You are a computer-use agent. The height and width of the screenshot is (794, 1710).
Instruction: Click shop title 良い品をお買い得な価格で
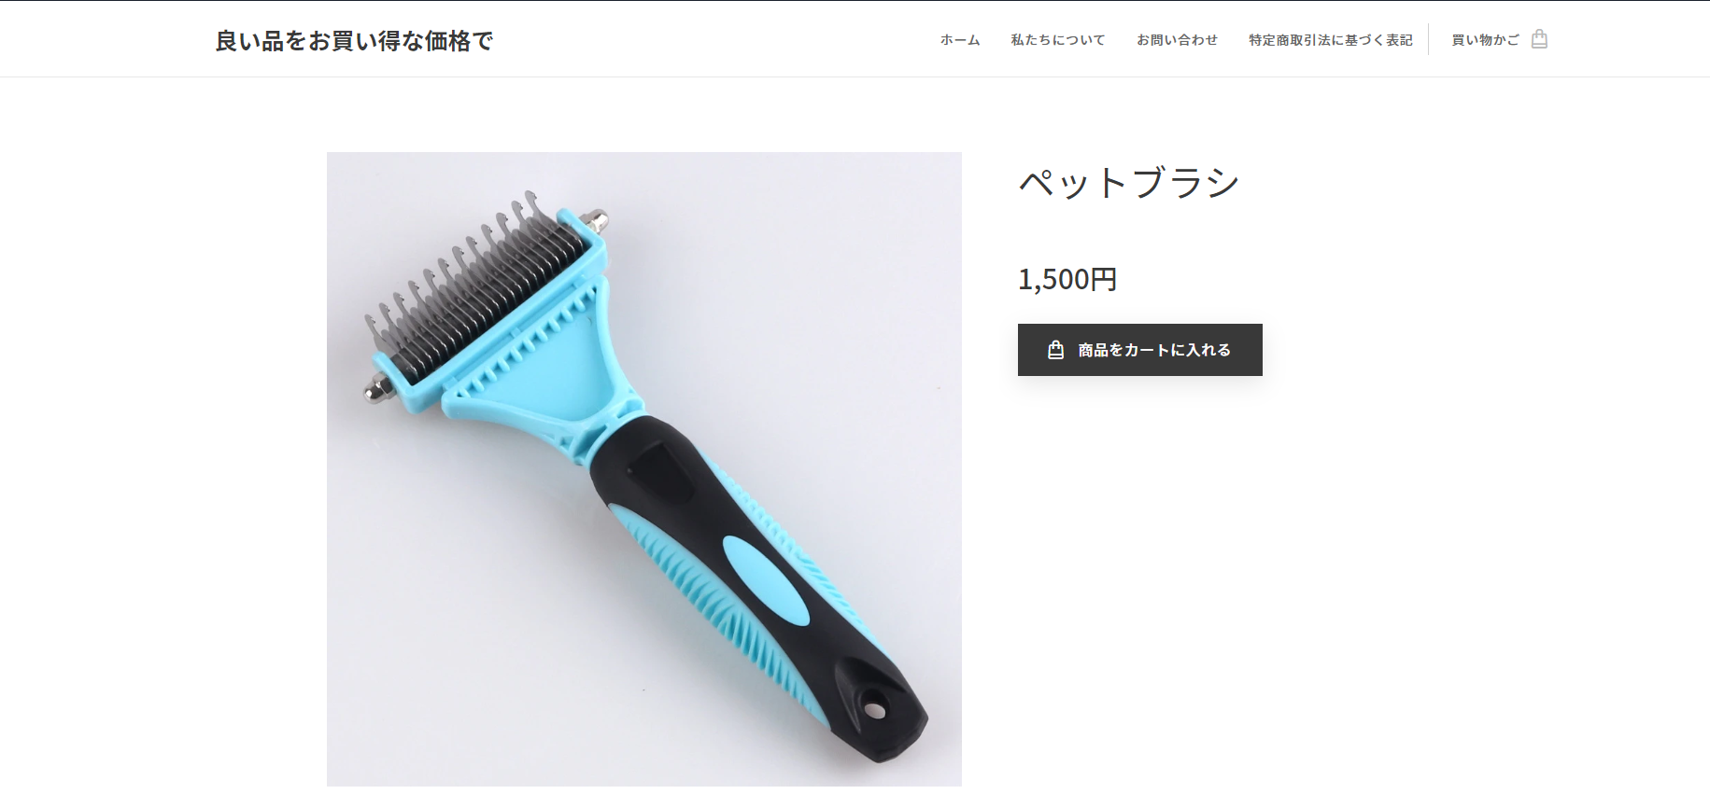(x=354, y=41)
